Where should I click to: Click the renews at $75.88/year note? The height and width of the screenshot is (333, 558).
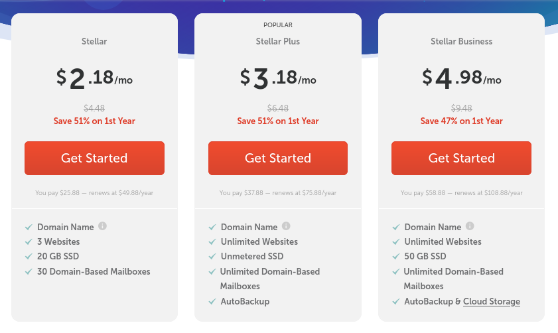[305, 193]
